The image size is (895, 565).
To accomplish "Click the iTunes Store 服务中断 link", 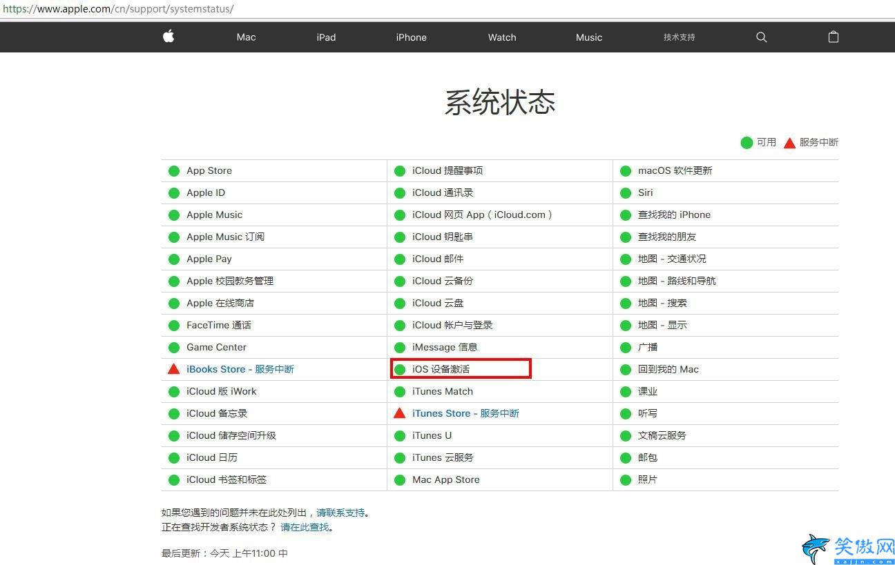I will (465, 413).
